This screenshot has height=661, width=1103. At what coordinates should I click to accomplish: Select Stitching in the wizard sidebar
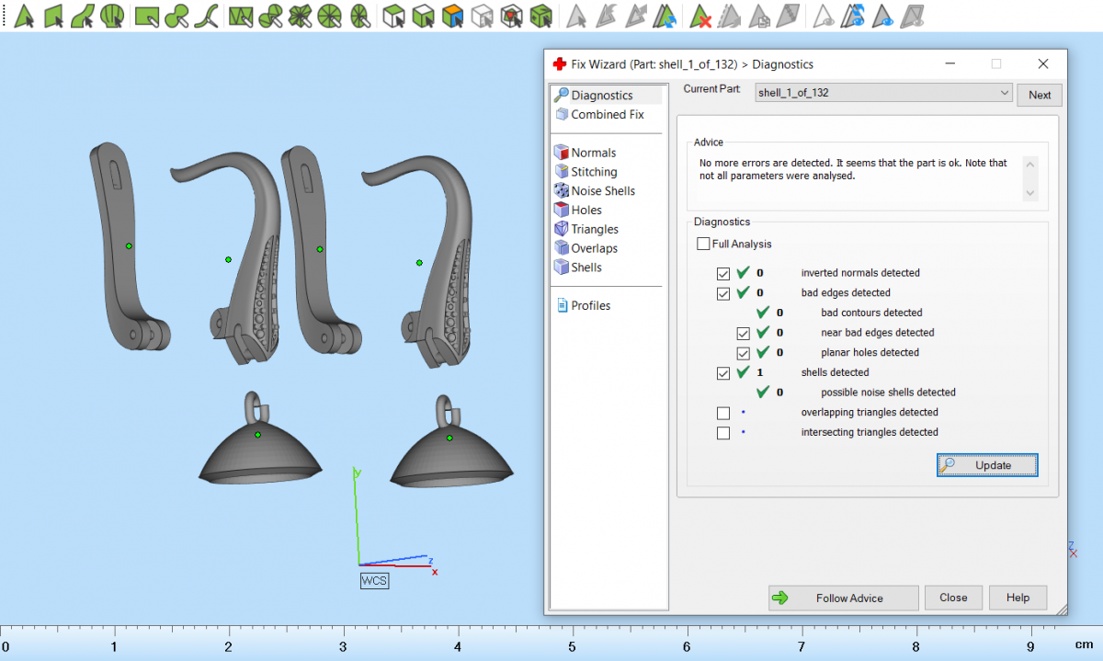coord(594,172)
